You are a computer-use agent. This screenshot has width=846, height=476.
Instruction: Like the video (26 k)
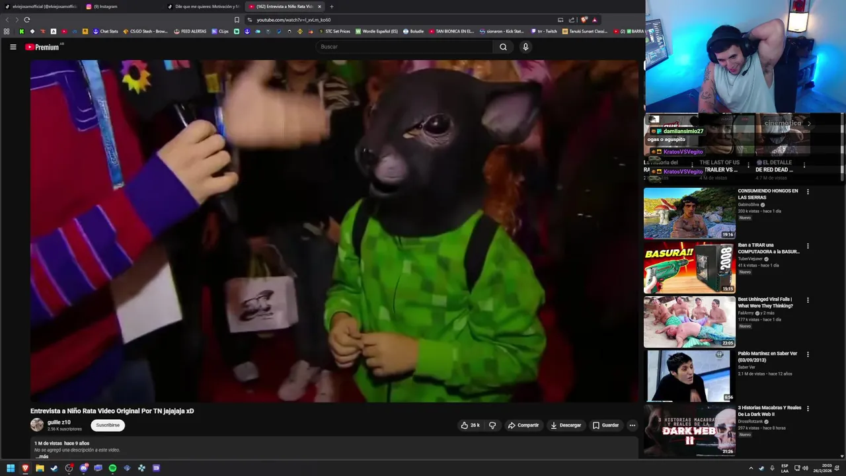click(x=471, y=425)
